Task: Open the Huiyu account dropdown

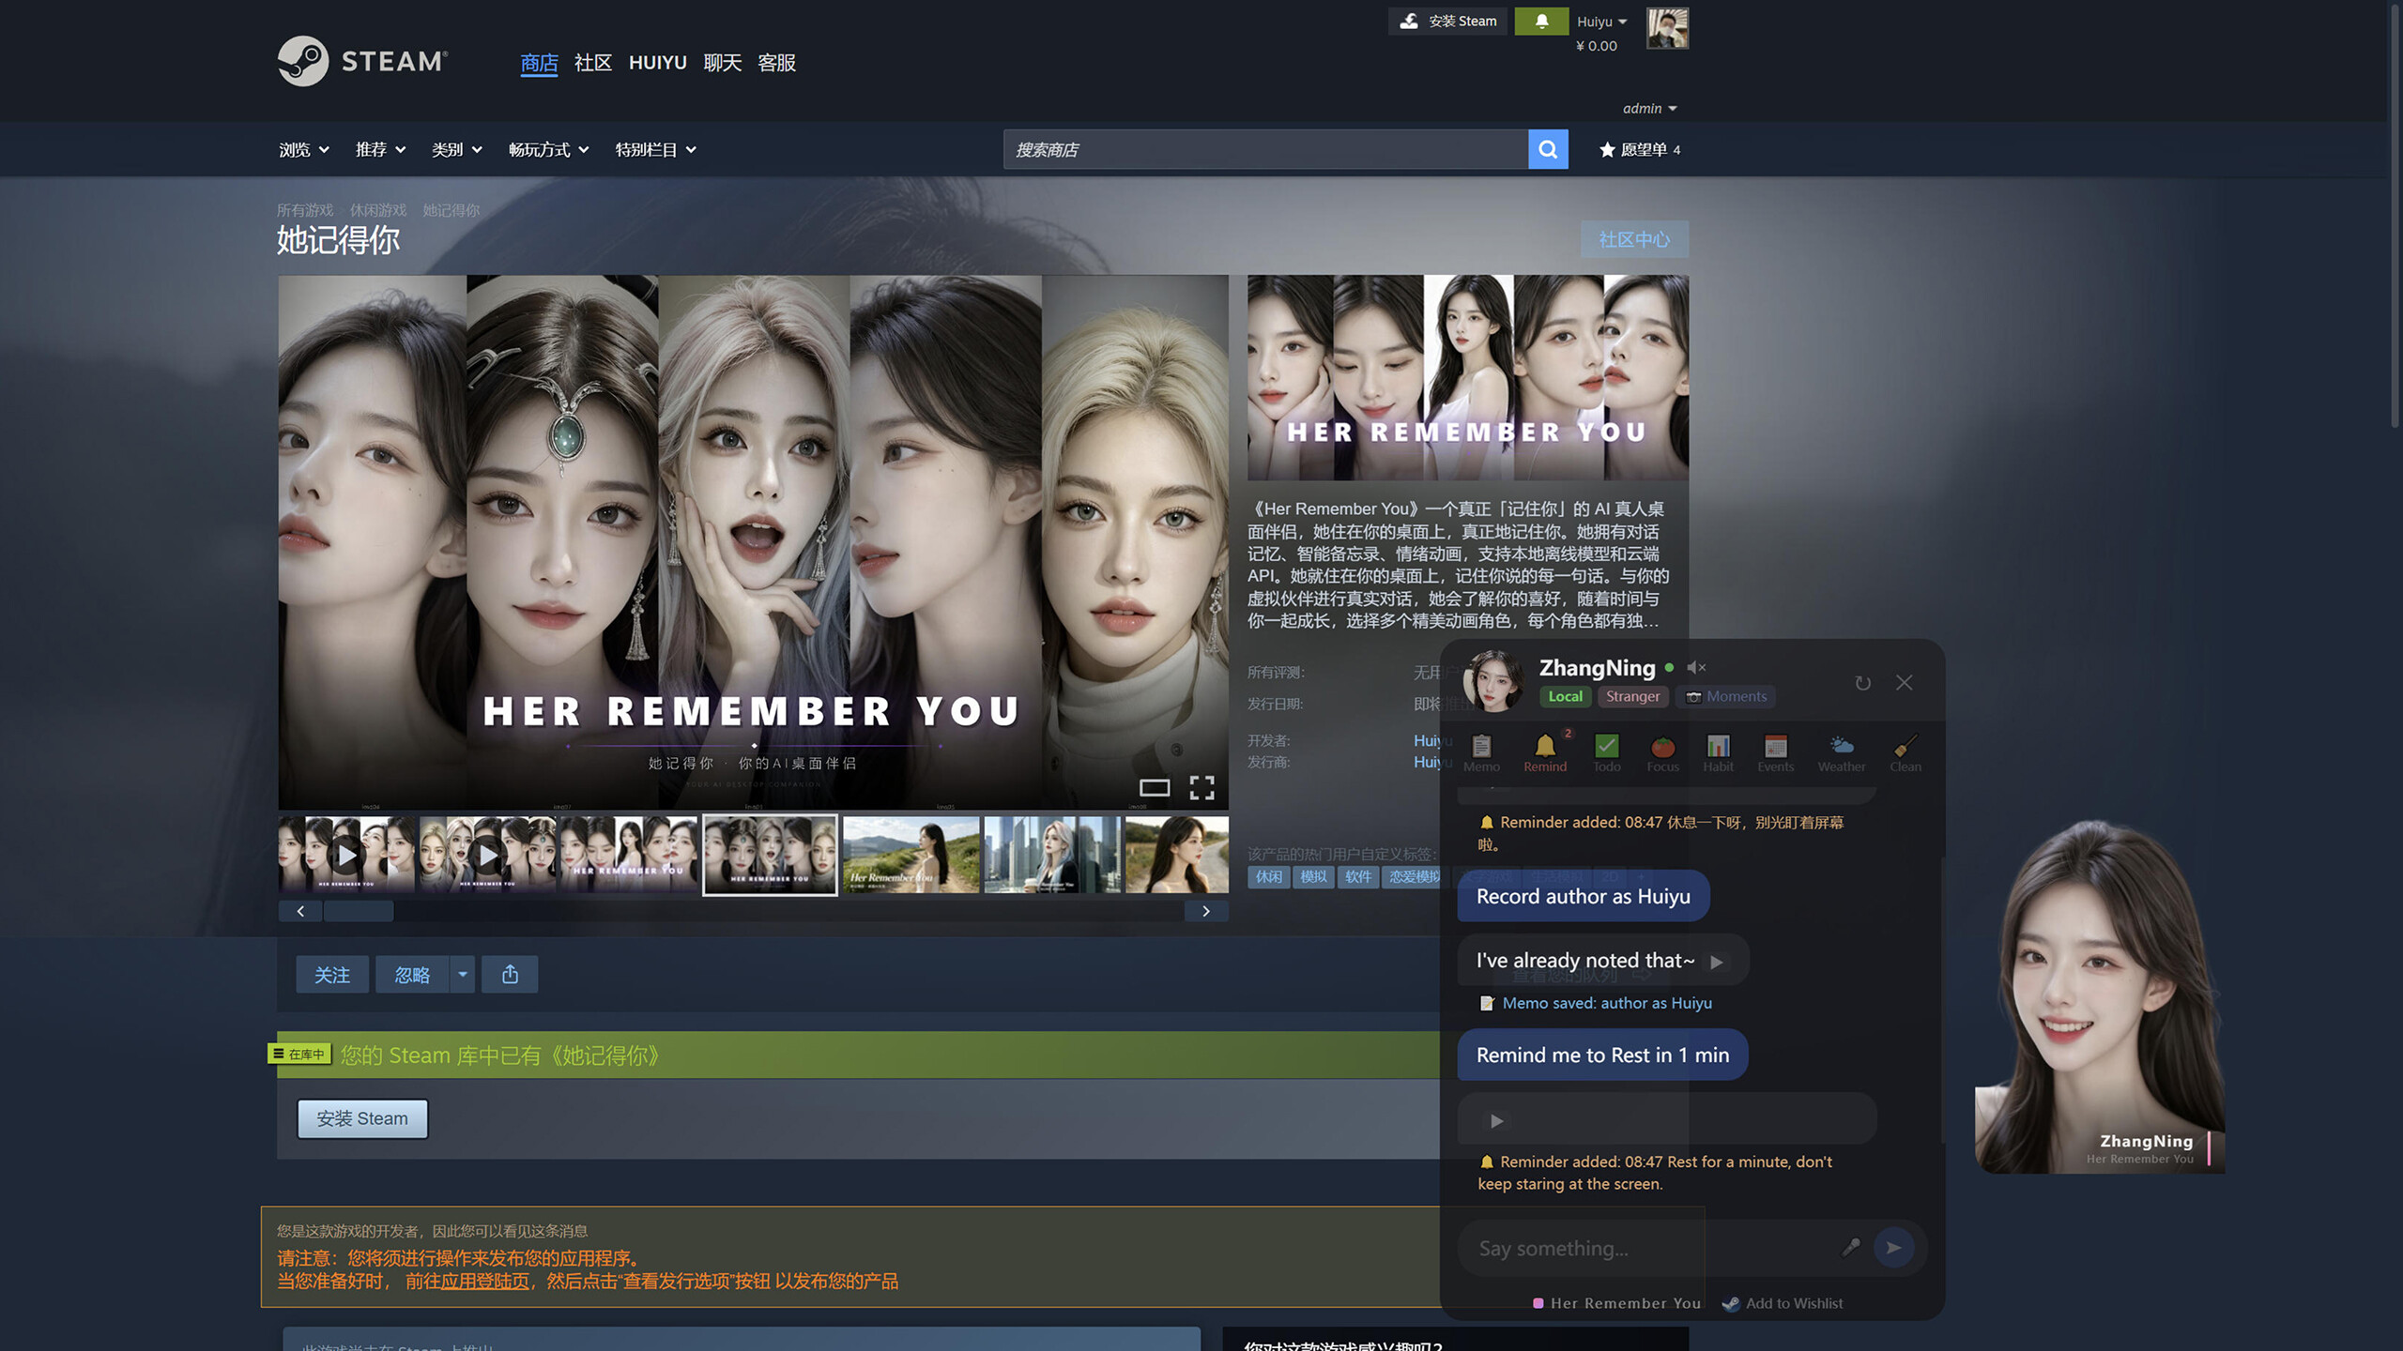Action: point(1601,22)
